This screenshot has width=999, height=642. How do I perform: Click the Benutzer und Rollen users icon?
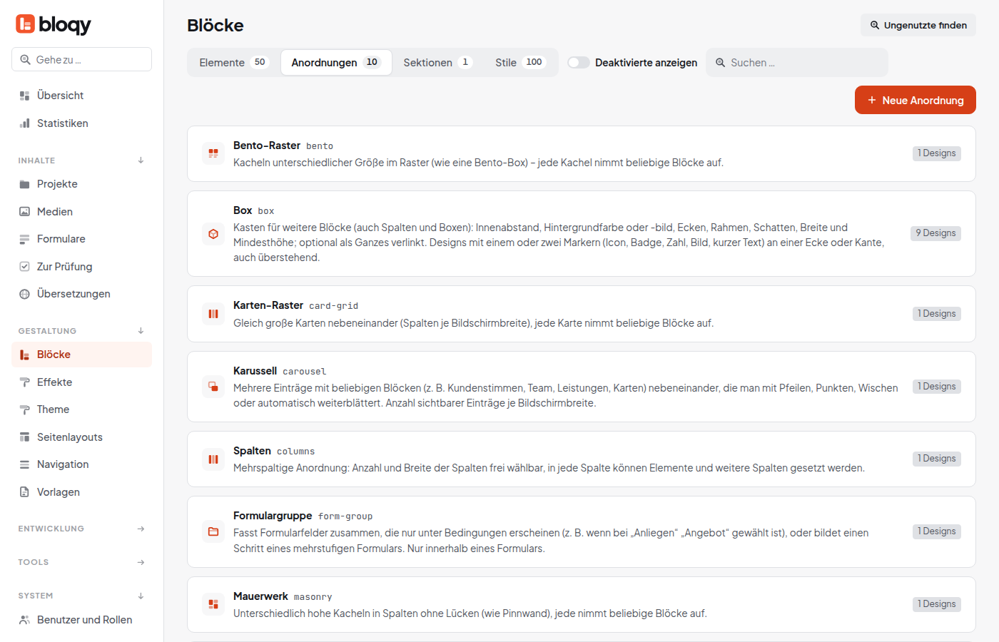24,620
